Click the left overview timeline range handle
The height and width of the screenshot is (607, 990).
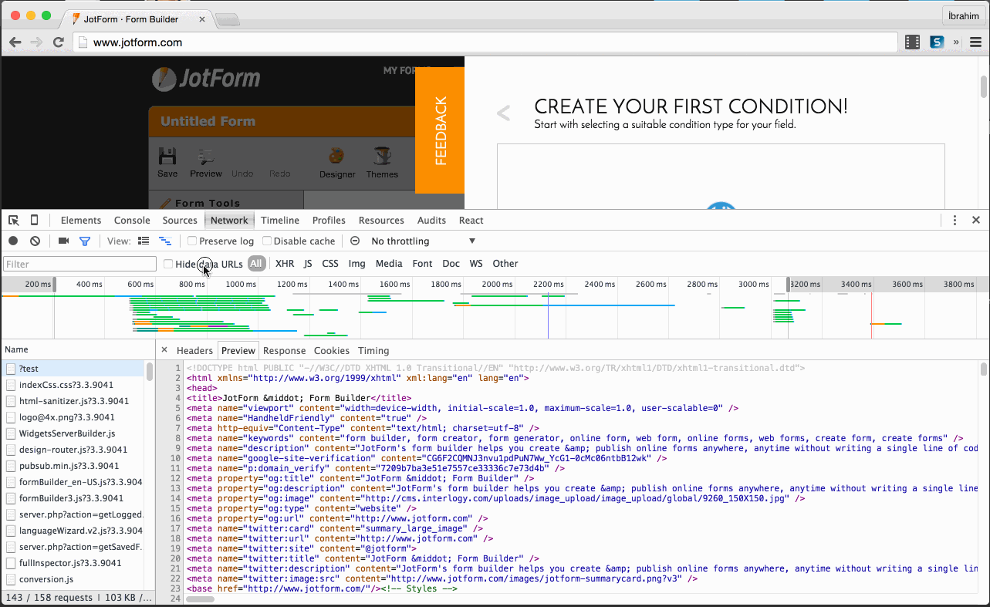(54, 284)
